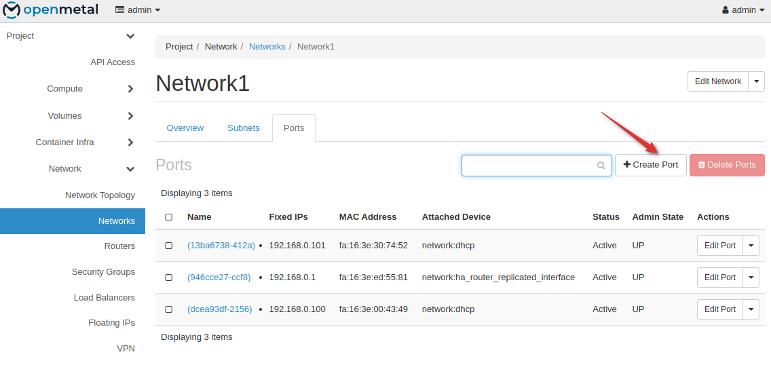Focus the Ports filter search field
This screenshot has width=771, height=365.
coord(529,165)
